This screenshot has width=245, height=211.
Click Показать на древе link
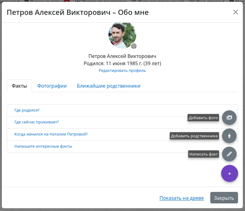182,198
